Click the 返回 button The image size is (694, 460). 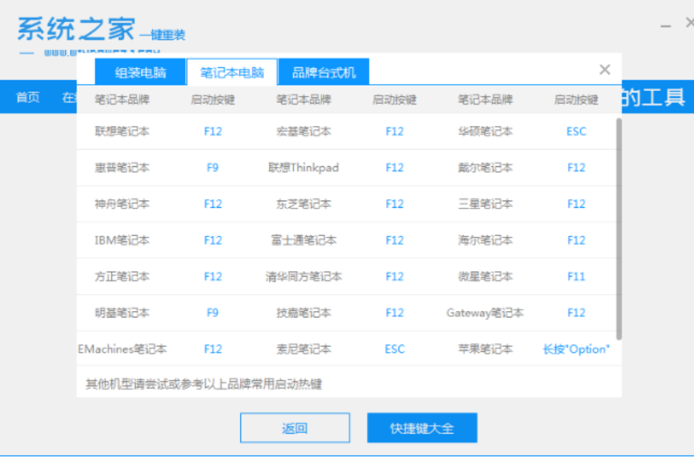pos(295,428)
